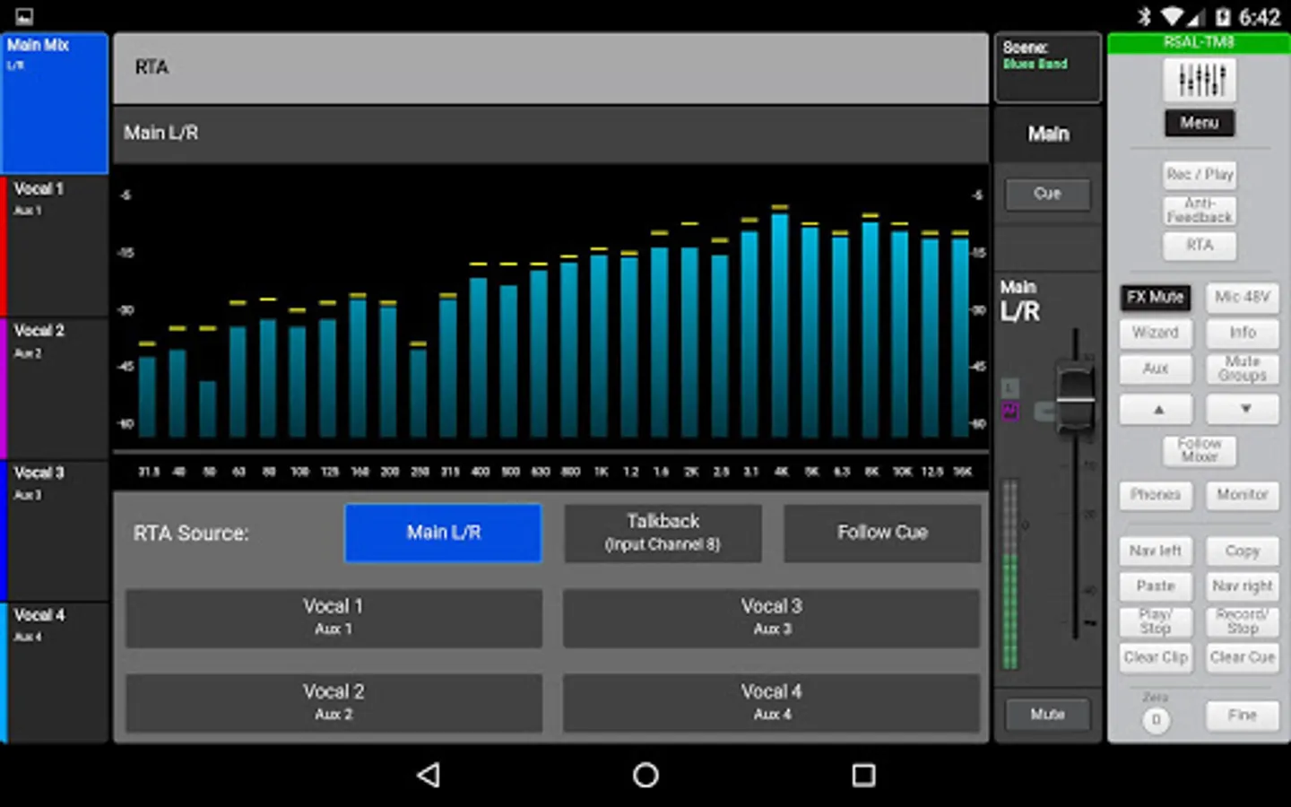Image resolution: width=1291 pixels, height=807 pixels.
Task: Select Vocal 4 Aux 4 in left sidebar
Action: pos(55,673)
